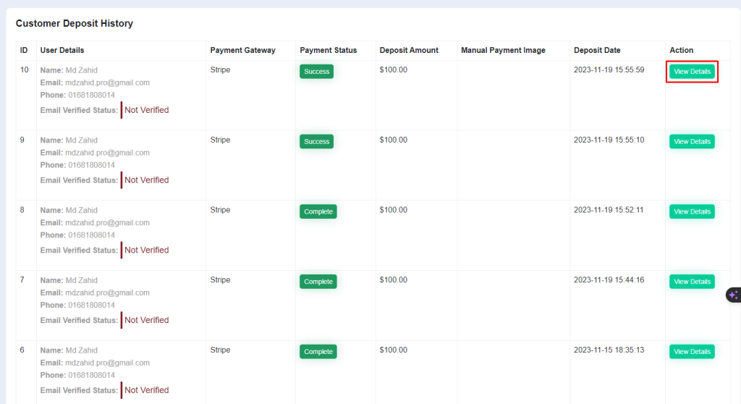View details for deposit ID 6
Image resolution: width=741 pixels, height=404 pixels.
692,351
